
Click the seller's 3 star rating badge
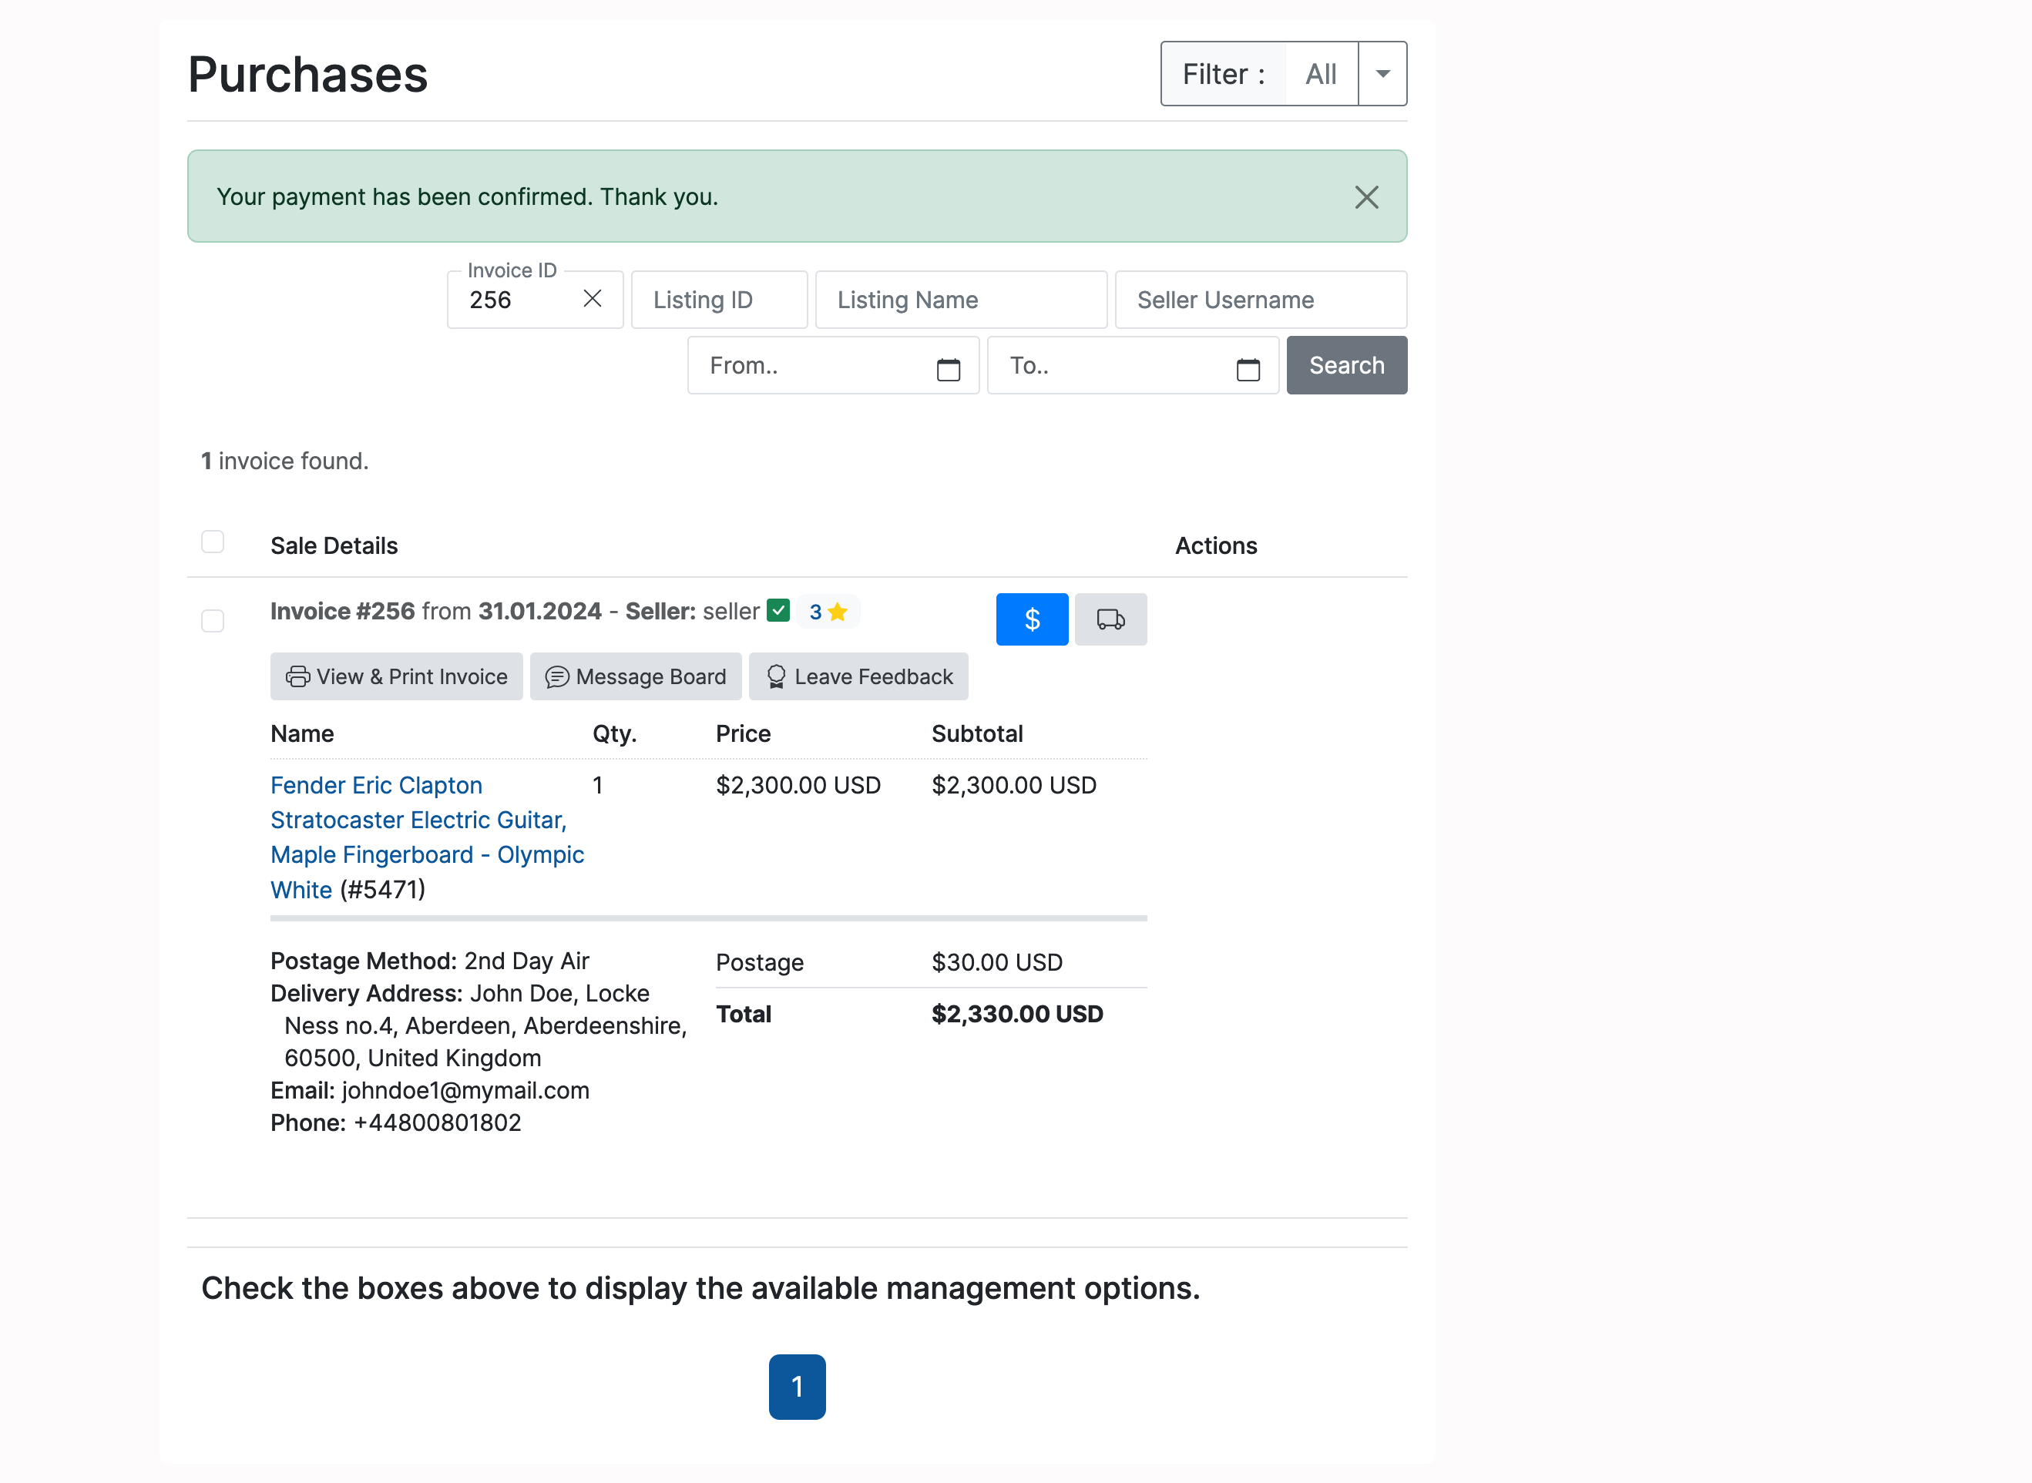click(827, 612)
